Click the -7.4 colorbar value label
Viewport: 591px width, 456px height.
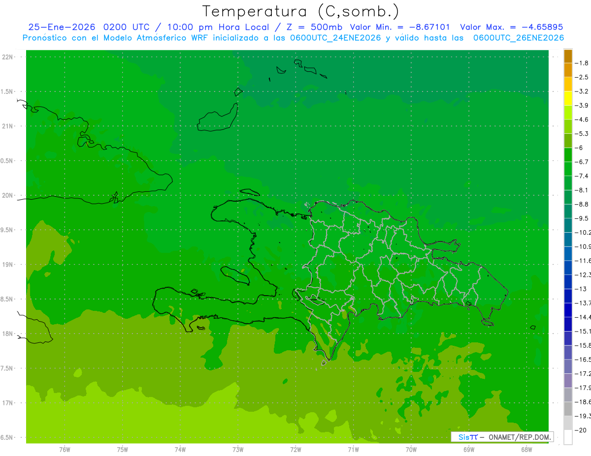coord(582,176)
